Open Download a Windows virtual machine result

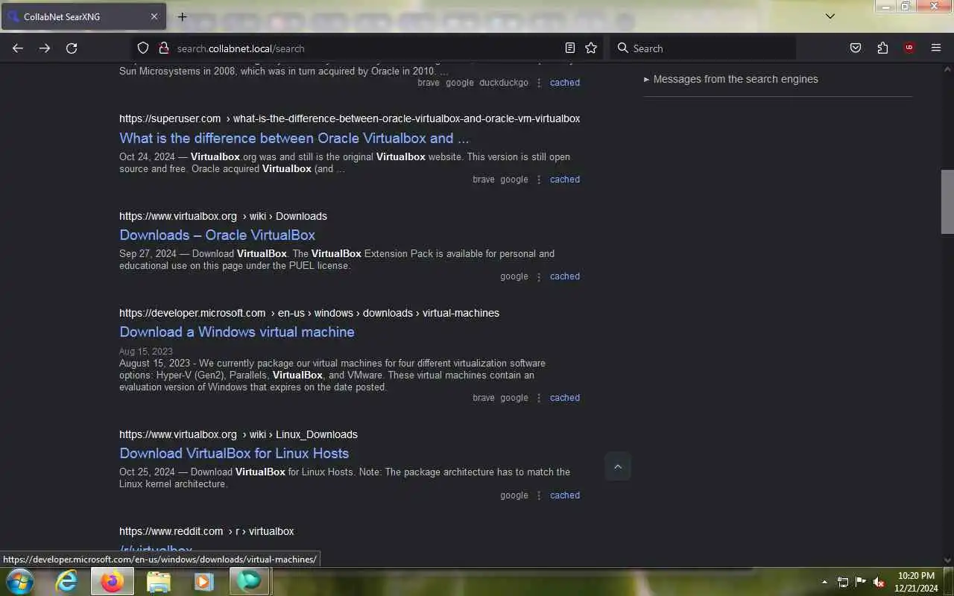[237, 332]
